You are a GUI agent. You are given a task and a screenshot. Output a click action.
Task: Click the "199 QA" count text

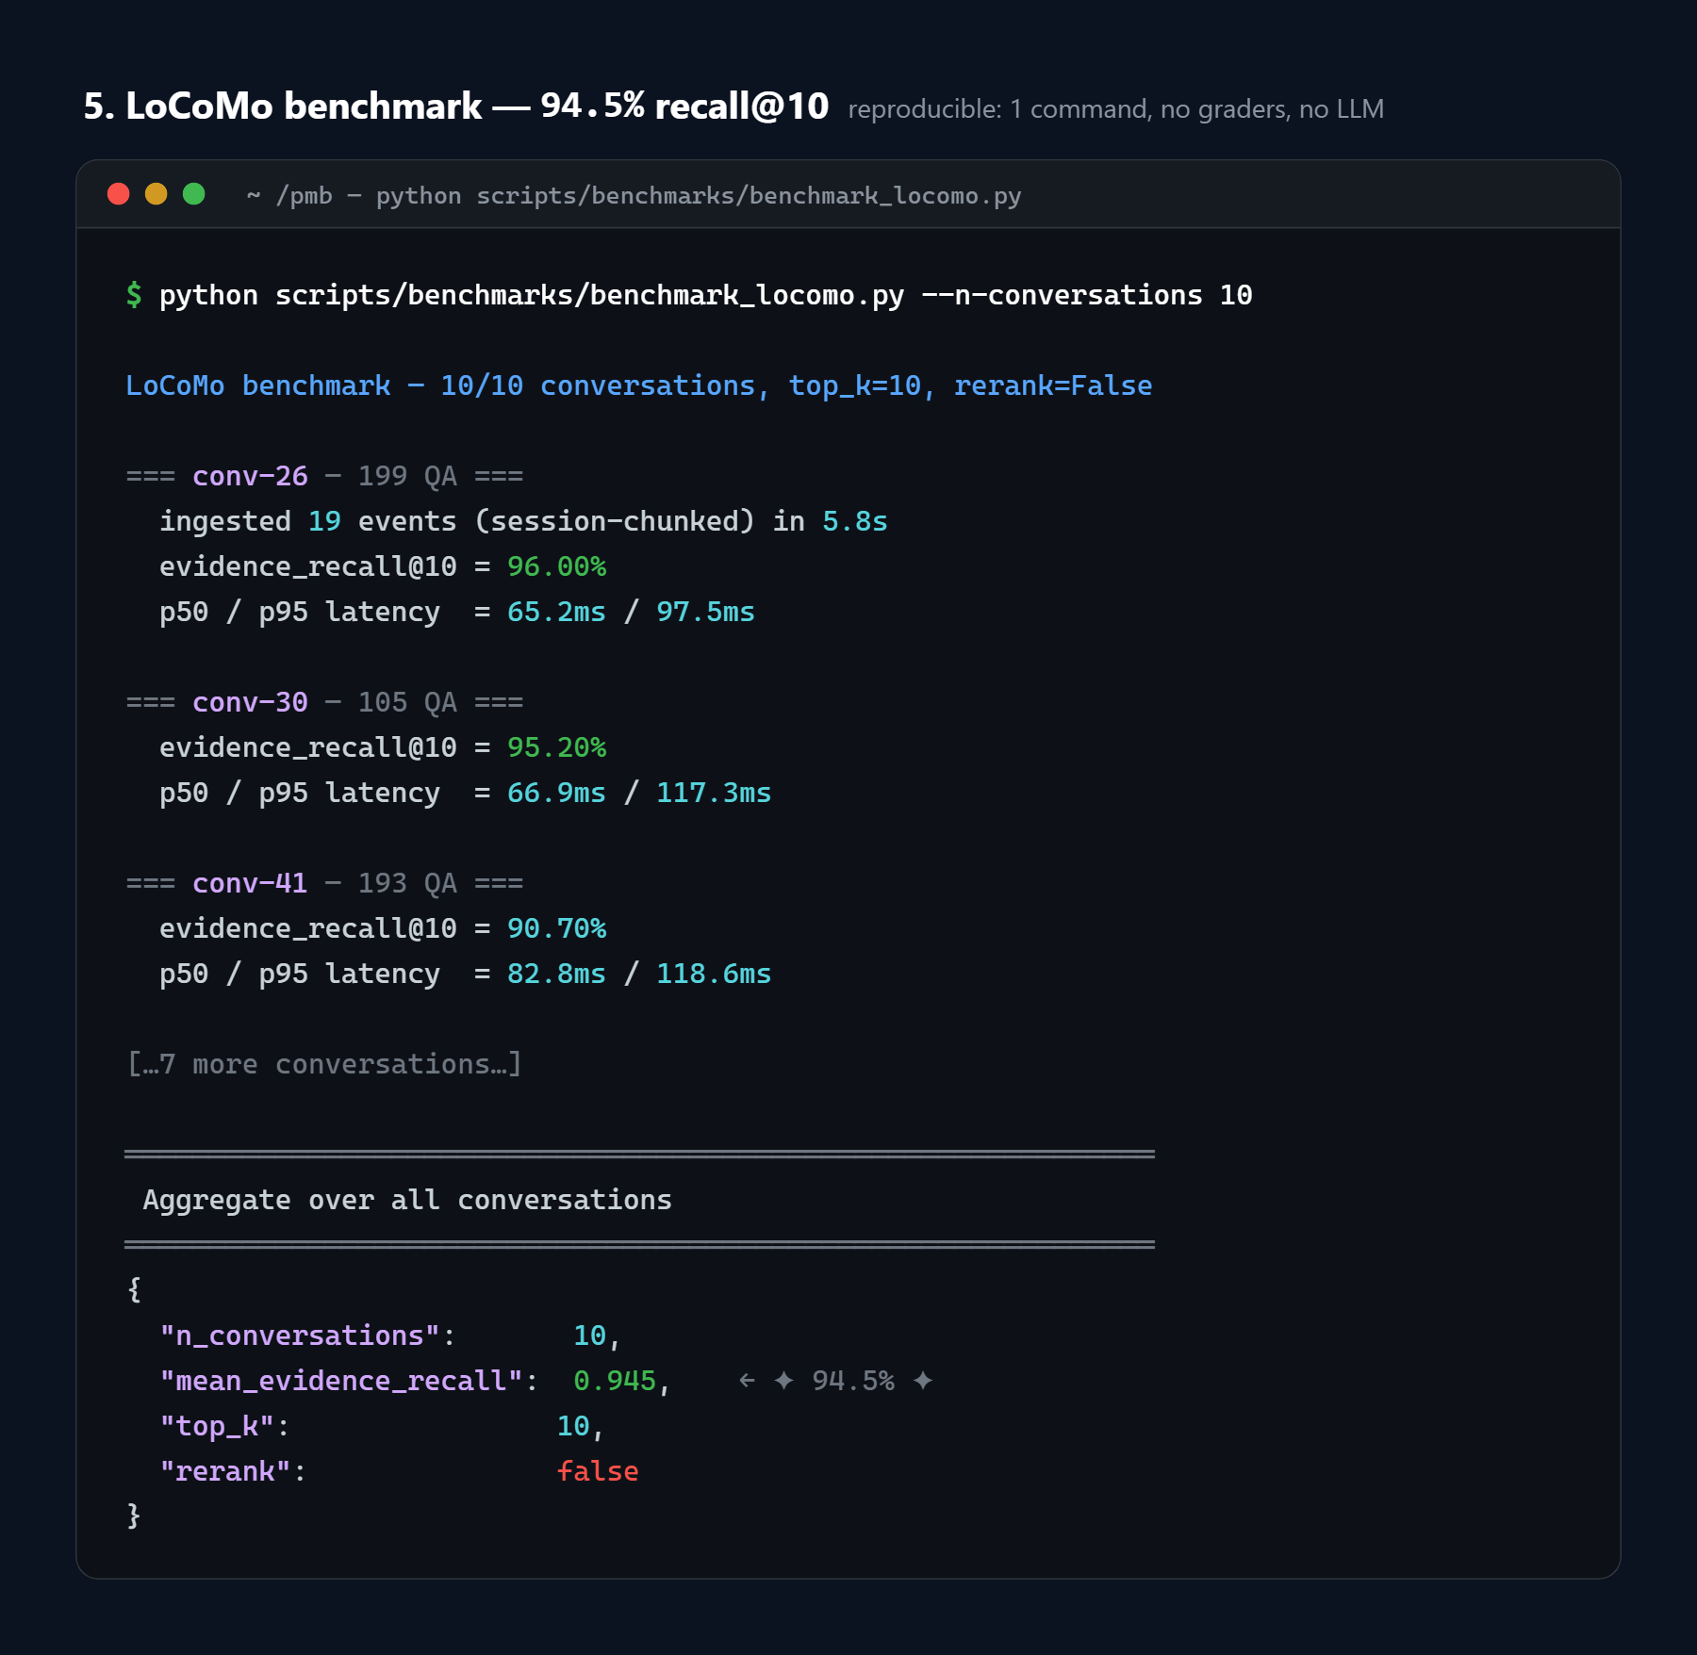click(x=407, y=476)
